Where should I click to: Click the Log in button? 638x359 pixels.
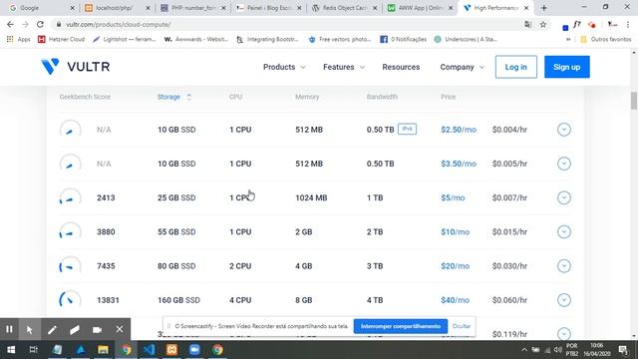pyautogui.click(x=516, y=67)
